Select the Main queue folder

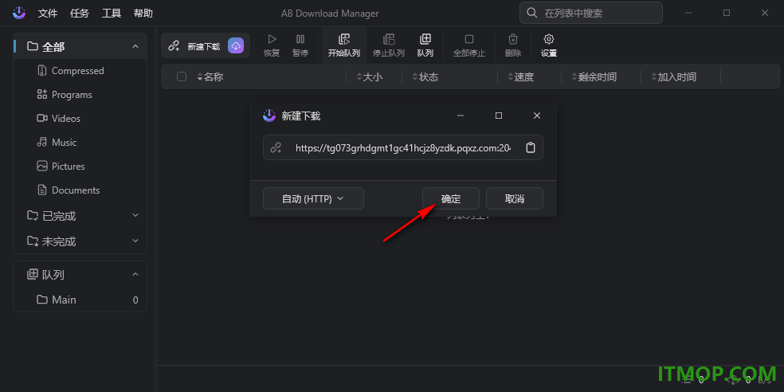[x=80, y=300]
